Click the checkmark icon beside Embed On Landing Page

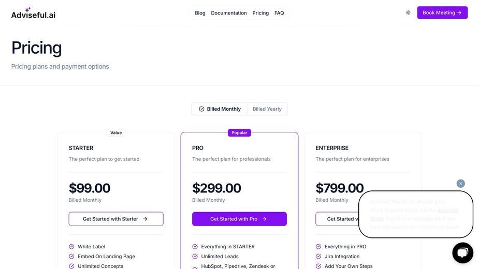coord(71,256)
